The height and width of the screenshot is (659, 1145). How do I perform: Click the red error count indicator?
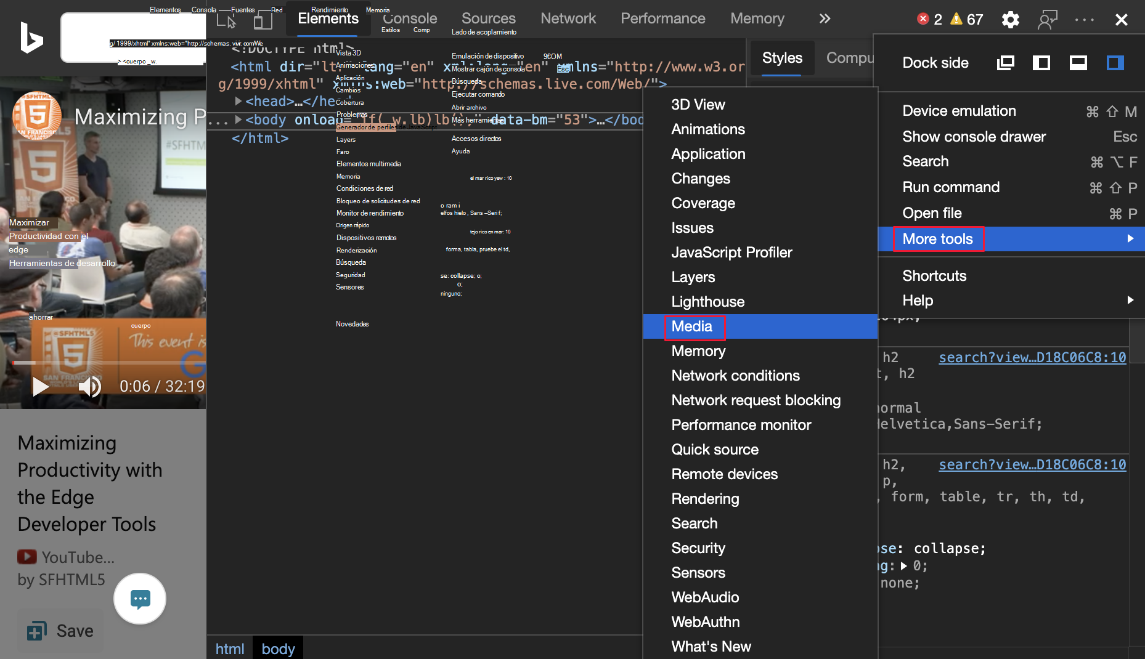click(x=929, y=19)
